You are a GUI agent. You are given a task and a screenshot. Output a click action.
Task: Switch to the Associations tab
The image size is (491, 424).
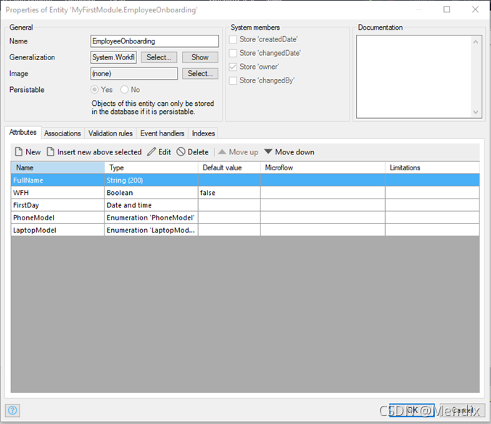coord(62,133)
